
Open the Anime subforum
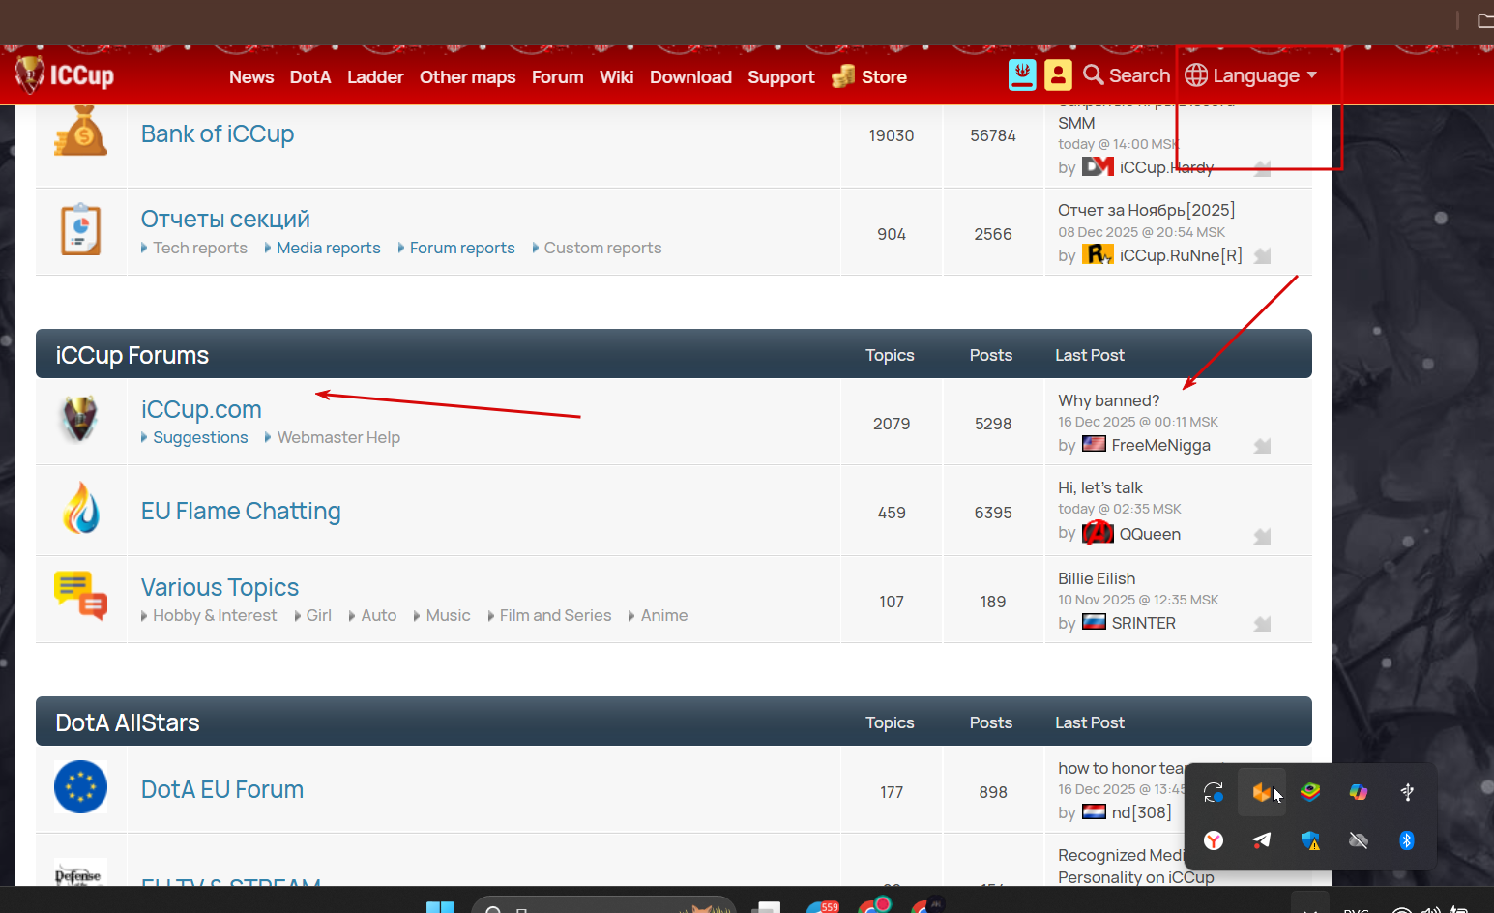click(664, 615)
